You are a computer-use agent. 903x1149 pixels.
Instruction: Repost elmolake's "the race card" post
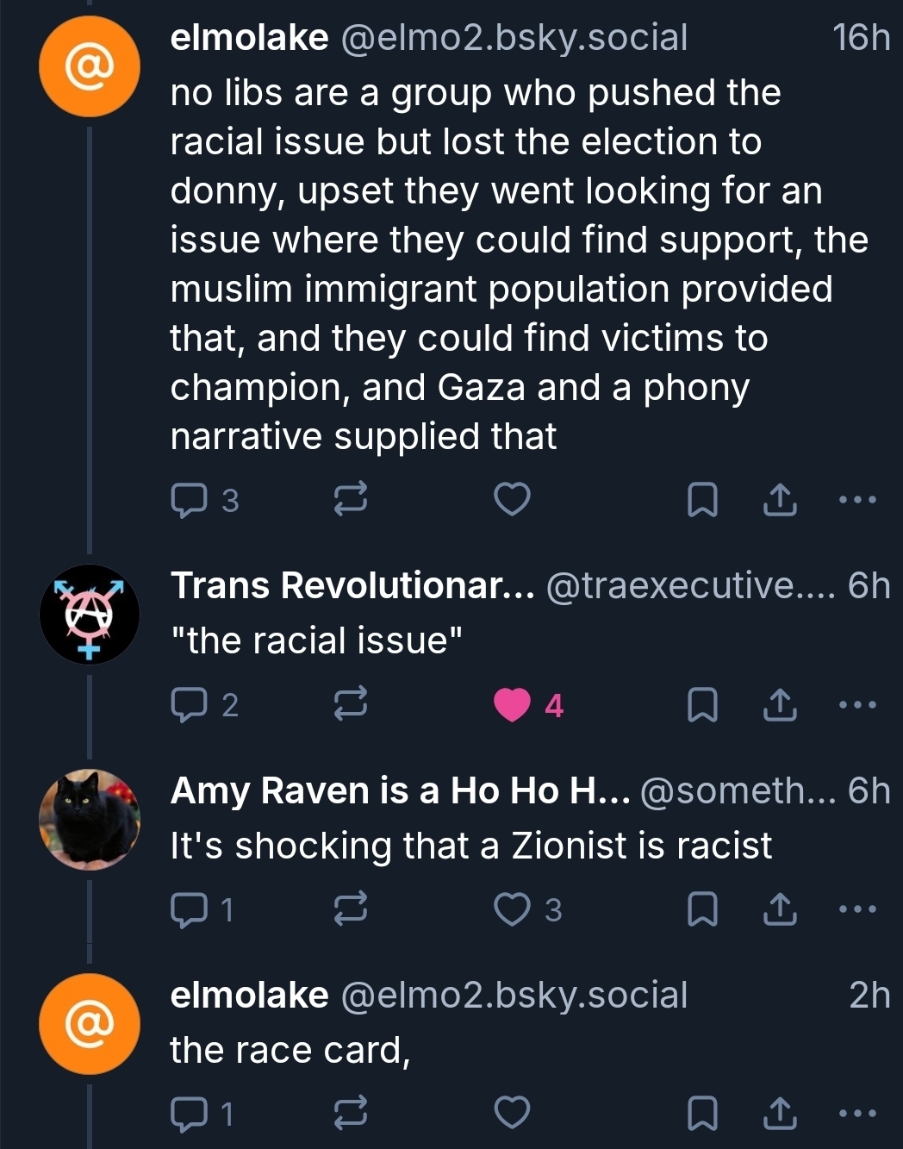351,1114
